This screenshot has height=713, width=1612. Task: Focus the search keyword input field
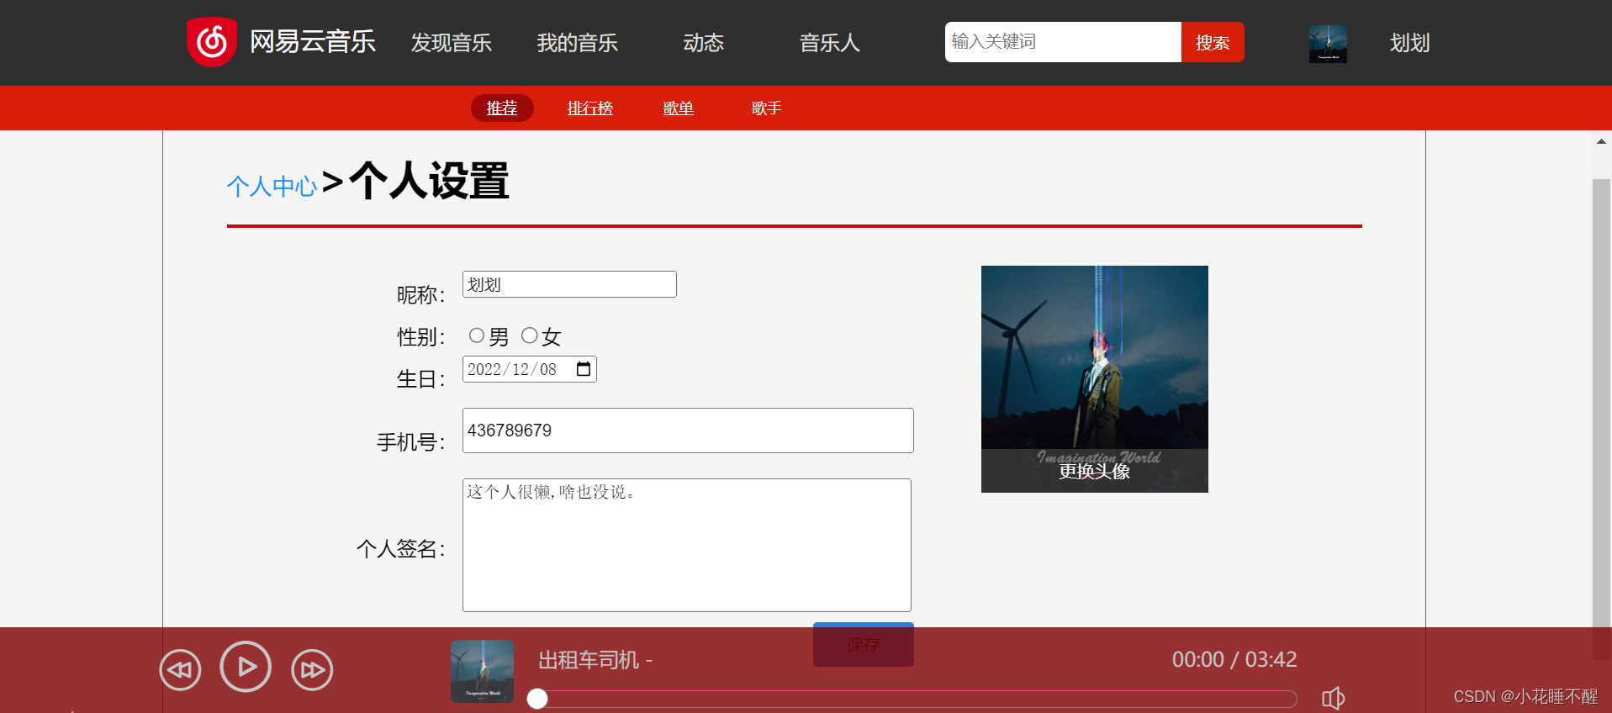point(1063,42)
